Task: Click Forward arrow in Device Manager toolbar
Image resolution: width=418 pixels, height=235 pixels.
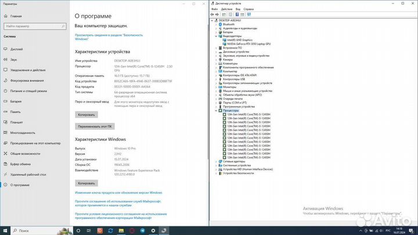Action: coord(217,15)
